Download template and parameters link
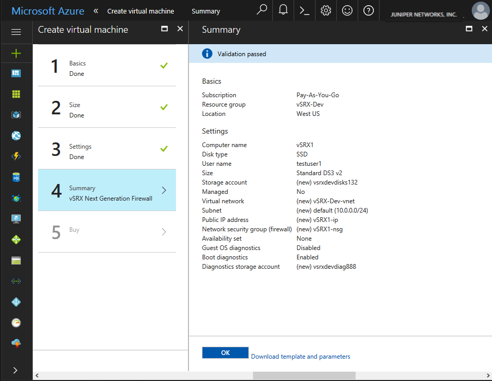 (300, 357)
